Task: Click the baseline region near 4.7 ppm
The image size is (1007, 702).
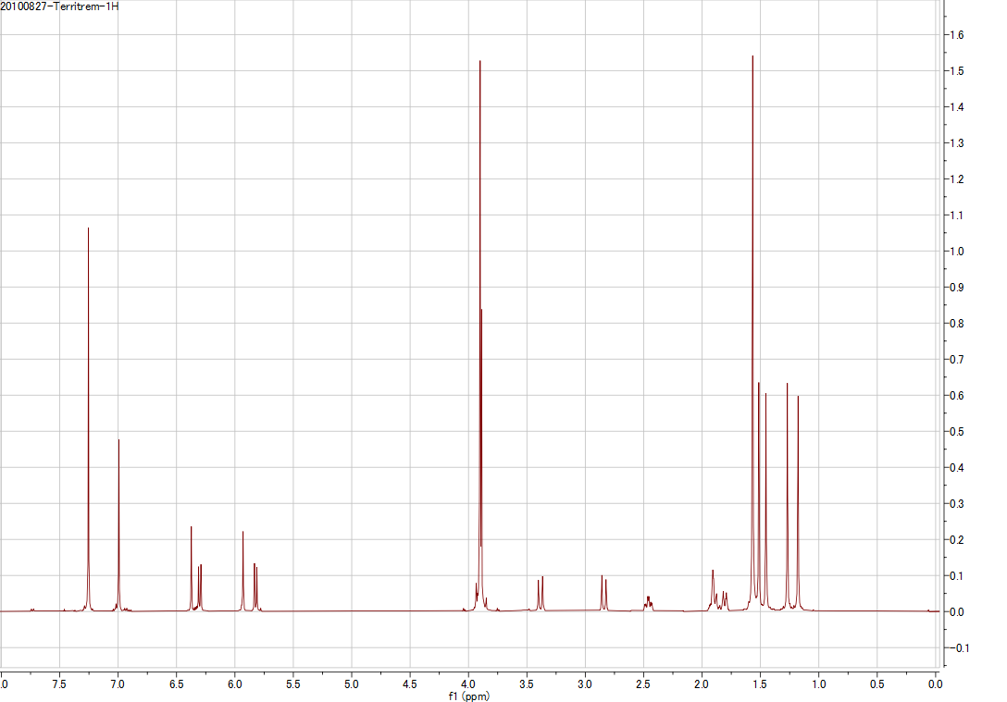Action: [387, 610]
